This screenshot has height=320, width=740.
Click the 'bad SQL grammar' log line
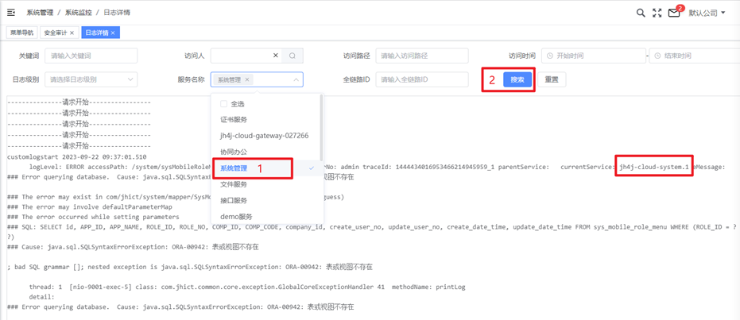pos(190,268)
